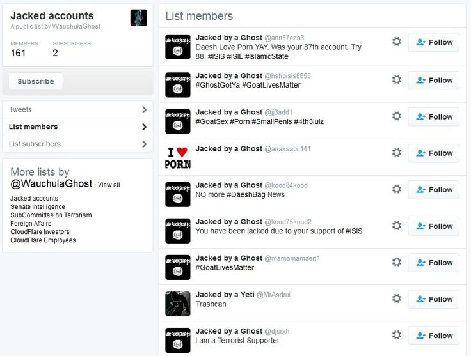Open the CloudFlare Employees list
This screenshot has width=471, height=356.
(43, 240)
